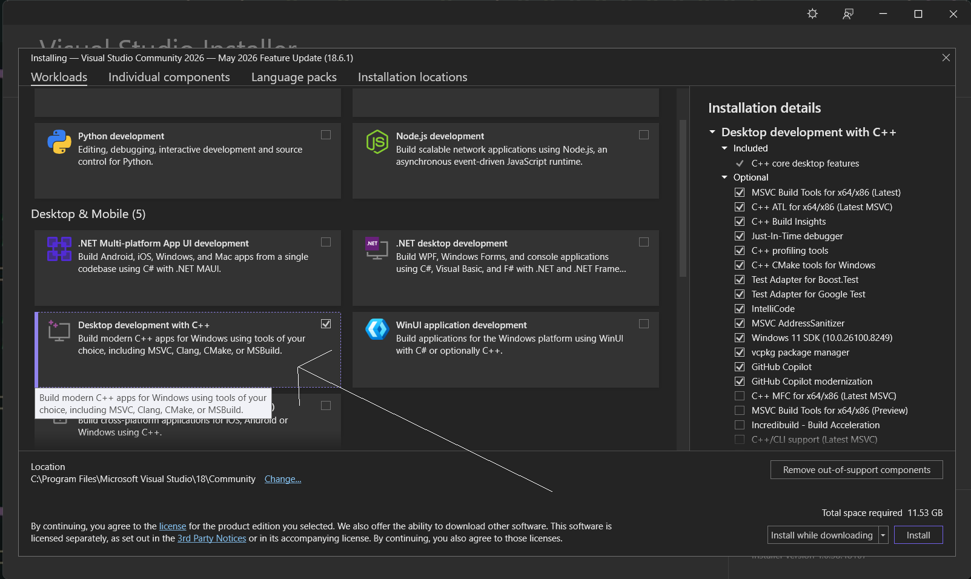Enable .NET desktop development checkbox
Screen dimensions: 971x579
644,242
